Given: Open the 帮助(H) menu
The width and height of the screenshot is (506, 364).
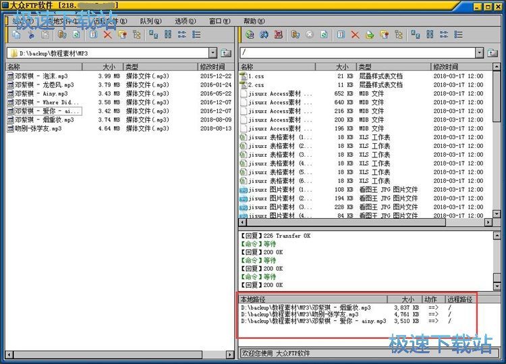Looking at the screenshot, I should [x=254, y=22].
